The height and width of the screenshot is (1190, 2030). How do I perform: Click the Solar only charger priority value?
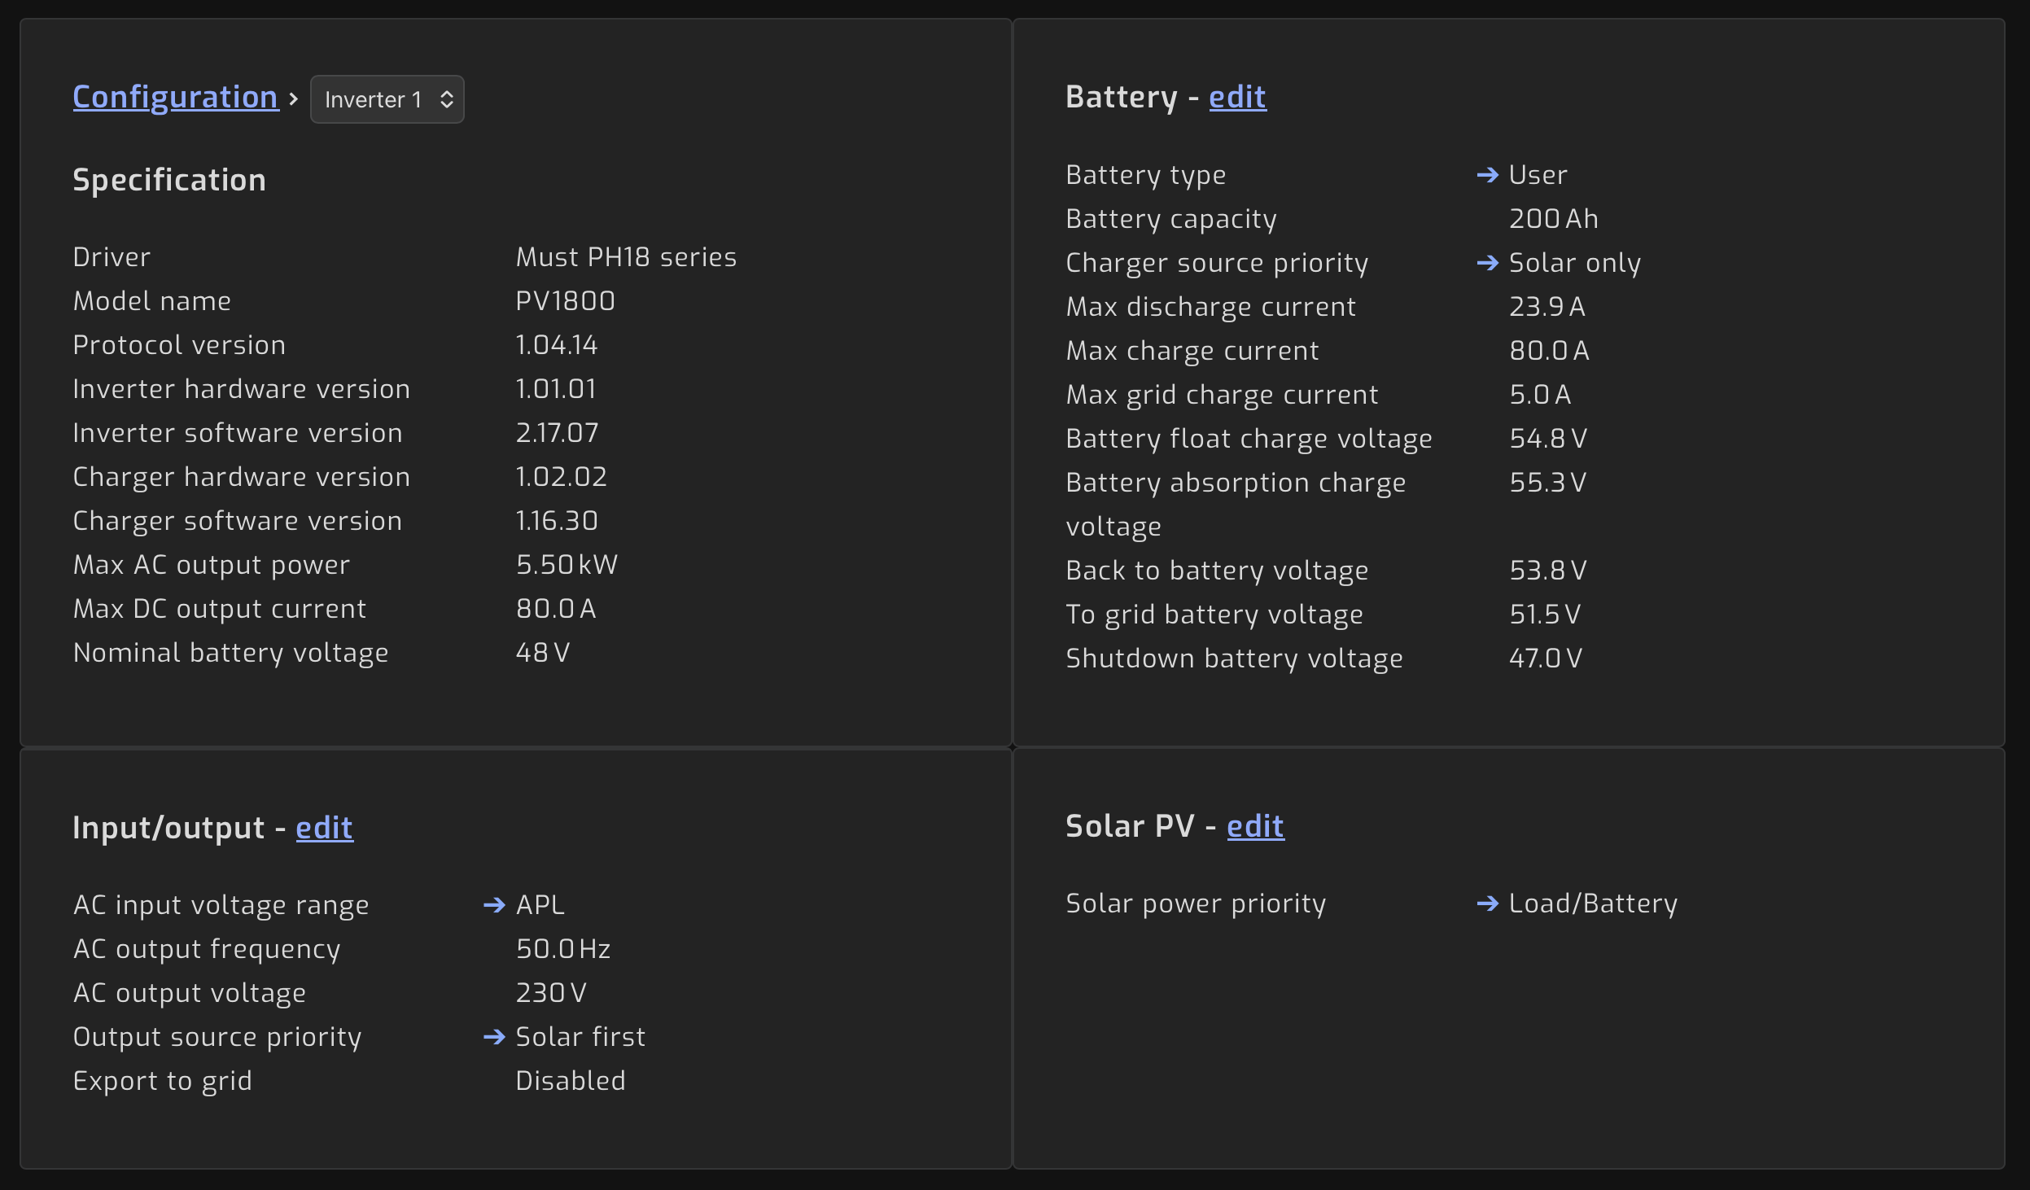pos(1574,263)
